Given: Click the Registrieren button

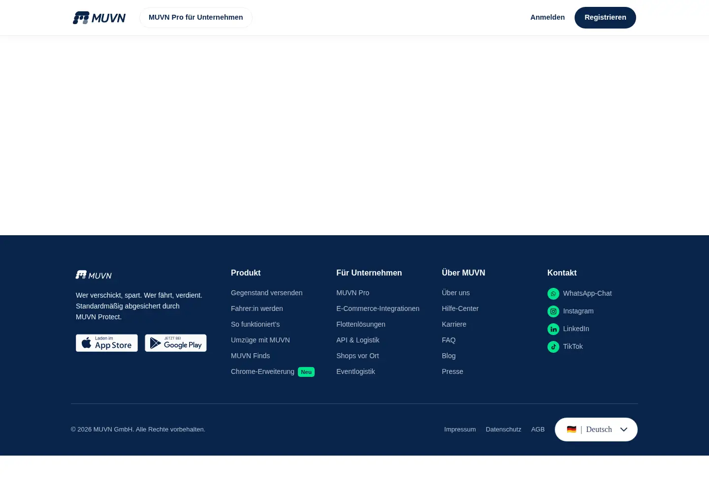Looking at the screenshot, I should click(x=605, y=18).
